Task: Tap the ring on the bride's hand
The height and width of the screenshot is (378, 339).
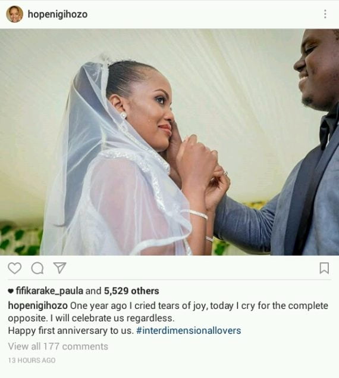Action: point(225,173)
